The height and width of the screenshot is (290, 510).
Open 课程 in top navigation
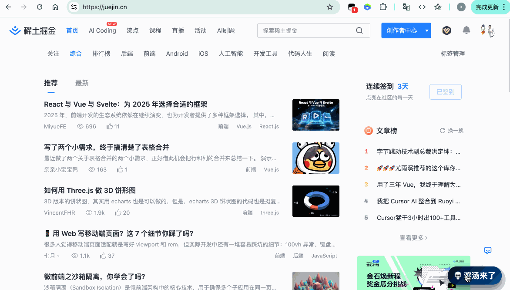point(155,30)
